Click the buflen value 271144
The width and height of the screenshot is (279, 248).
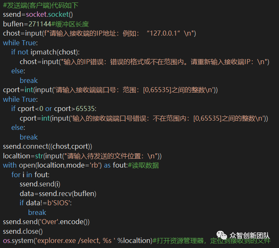click(x=40, y=24)
